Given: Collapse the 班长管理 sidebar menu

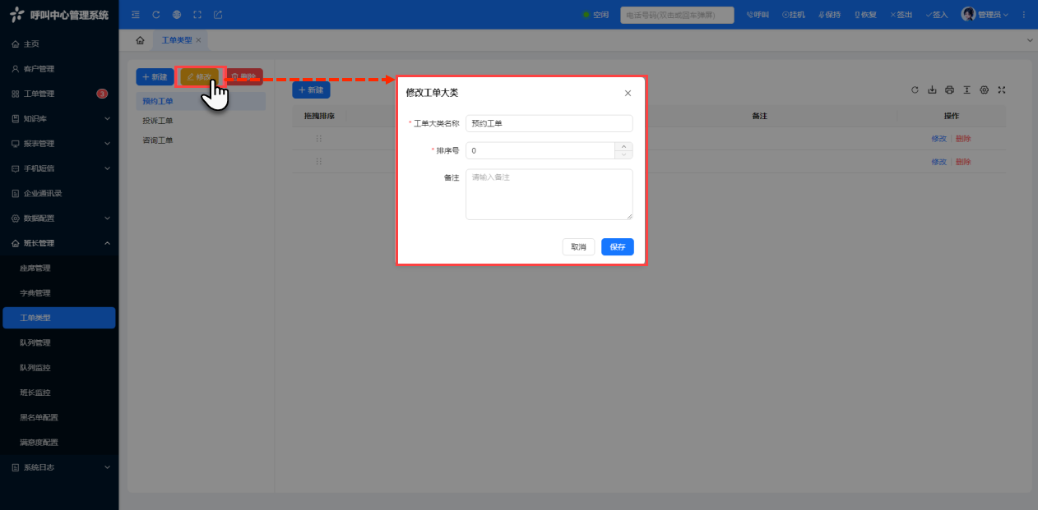Looking at the screenshot, I should click(59, 243).
